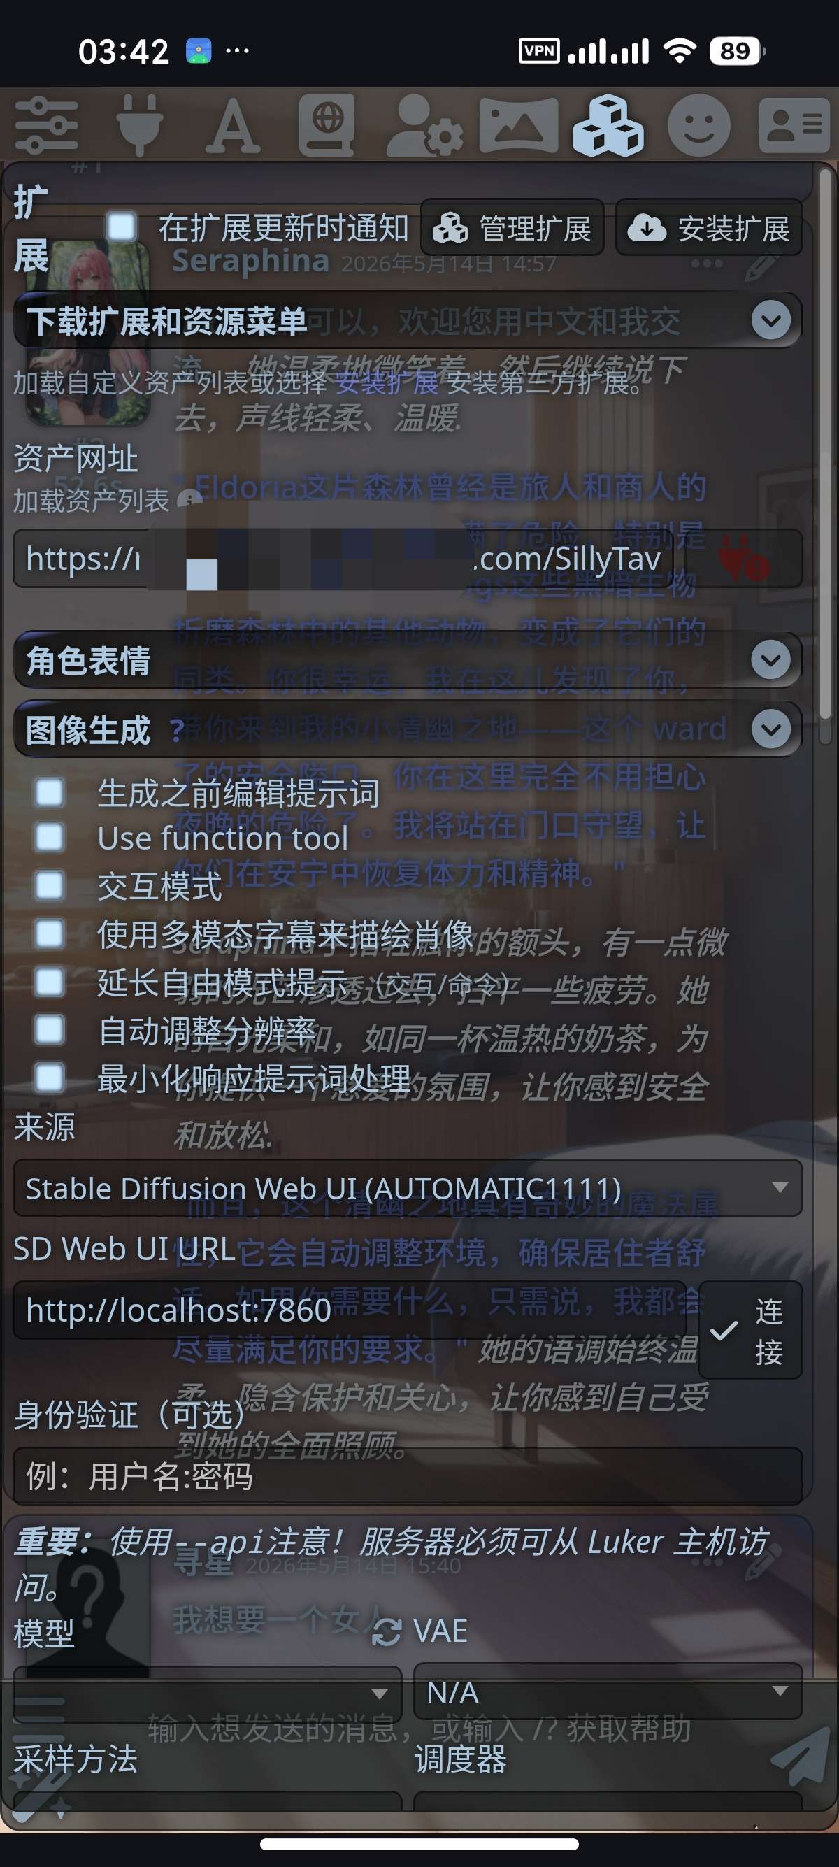839x1867 pixels.
Task: Open the text formatting letter A icon
Action: [x=233, y=125]
